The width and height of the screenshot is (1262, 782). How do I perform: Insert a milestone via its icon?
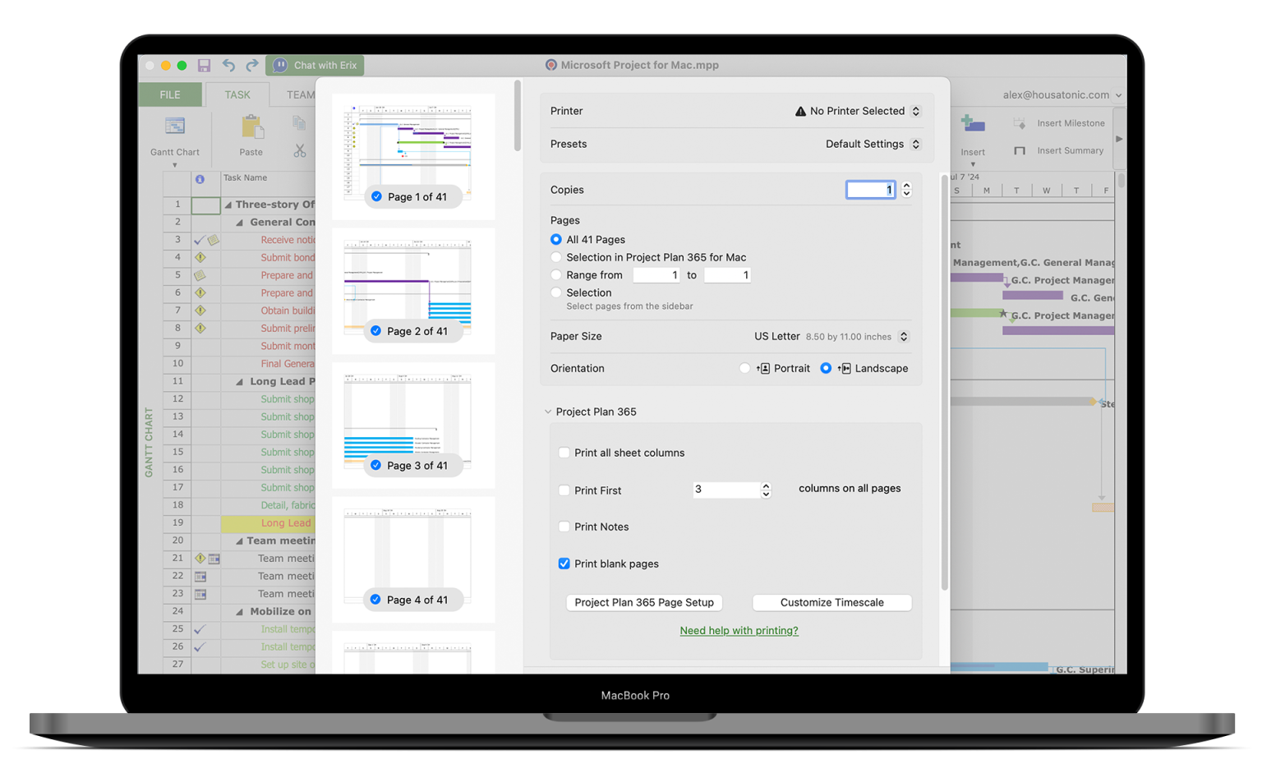tap(1017, 123)
